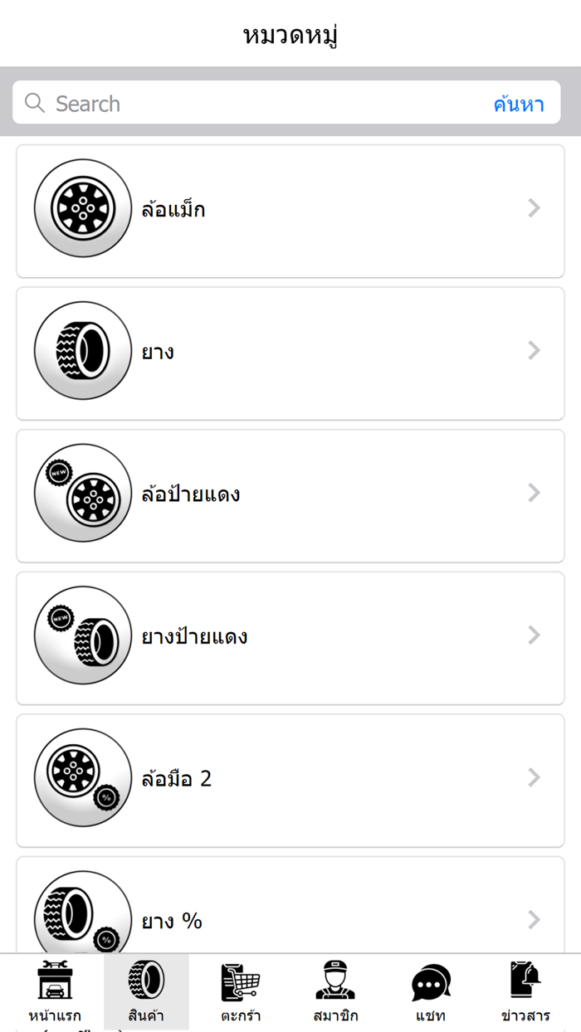Tap the ยาง tire category icon
This screenshot has height=1032, width=581.
(x=82, y=350)
